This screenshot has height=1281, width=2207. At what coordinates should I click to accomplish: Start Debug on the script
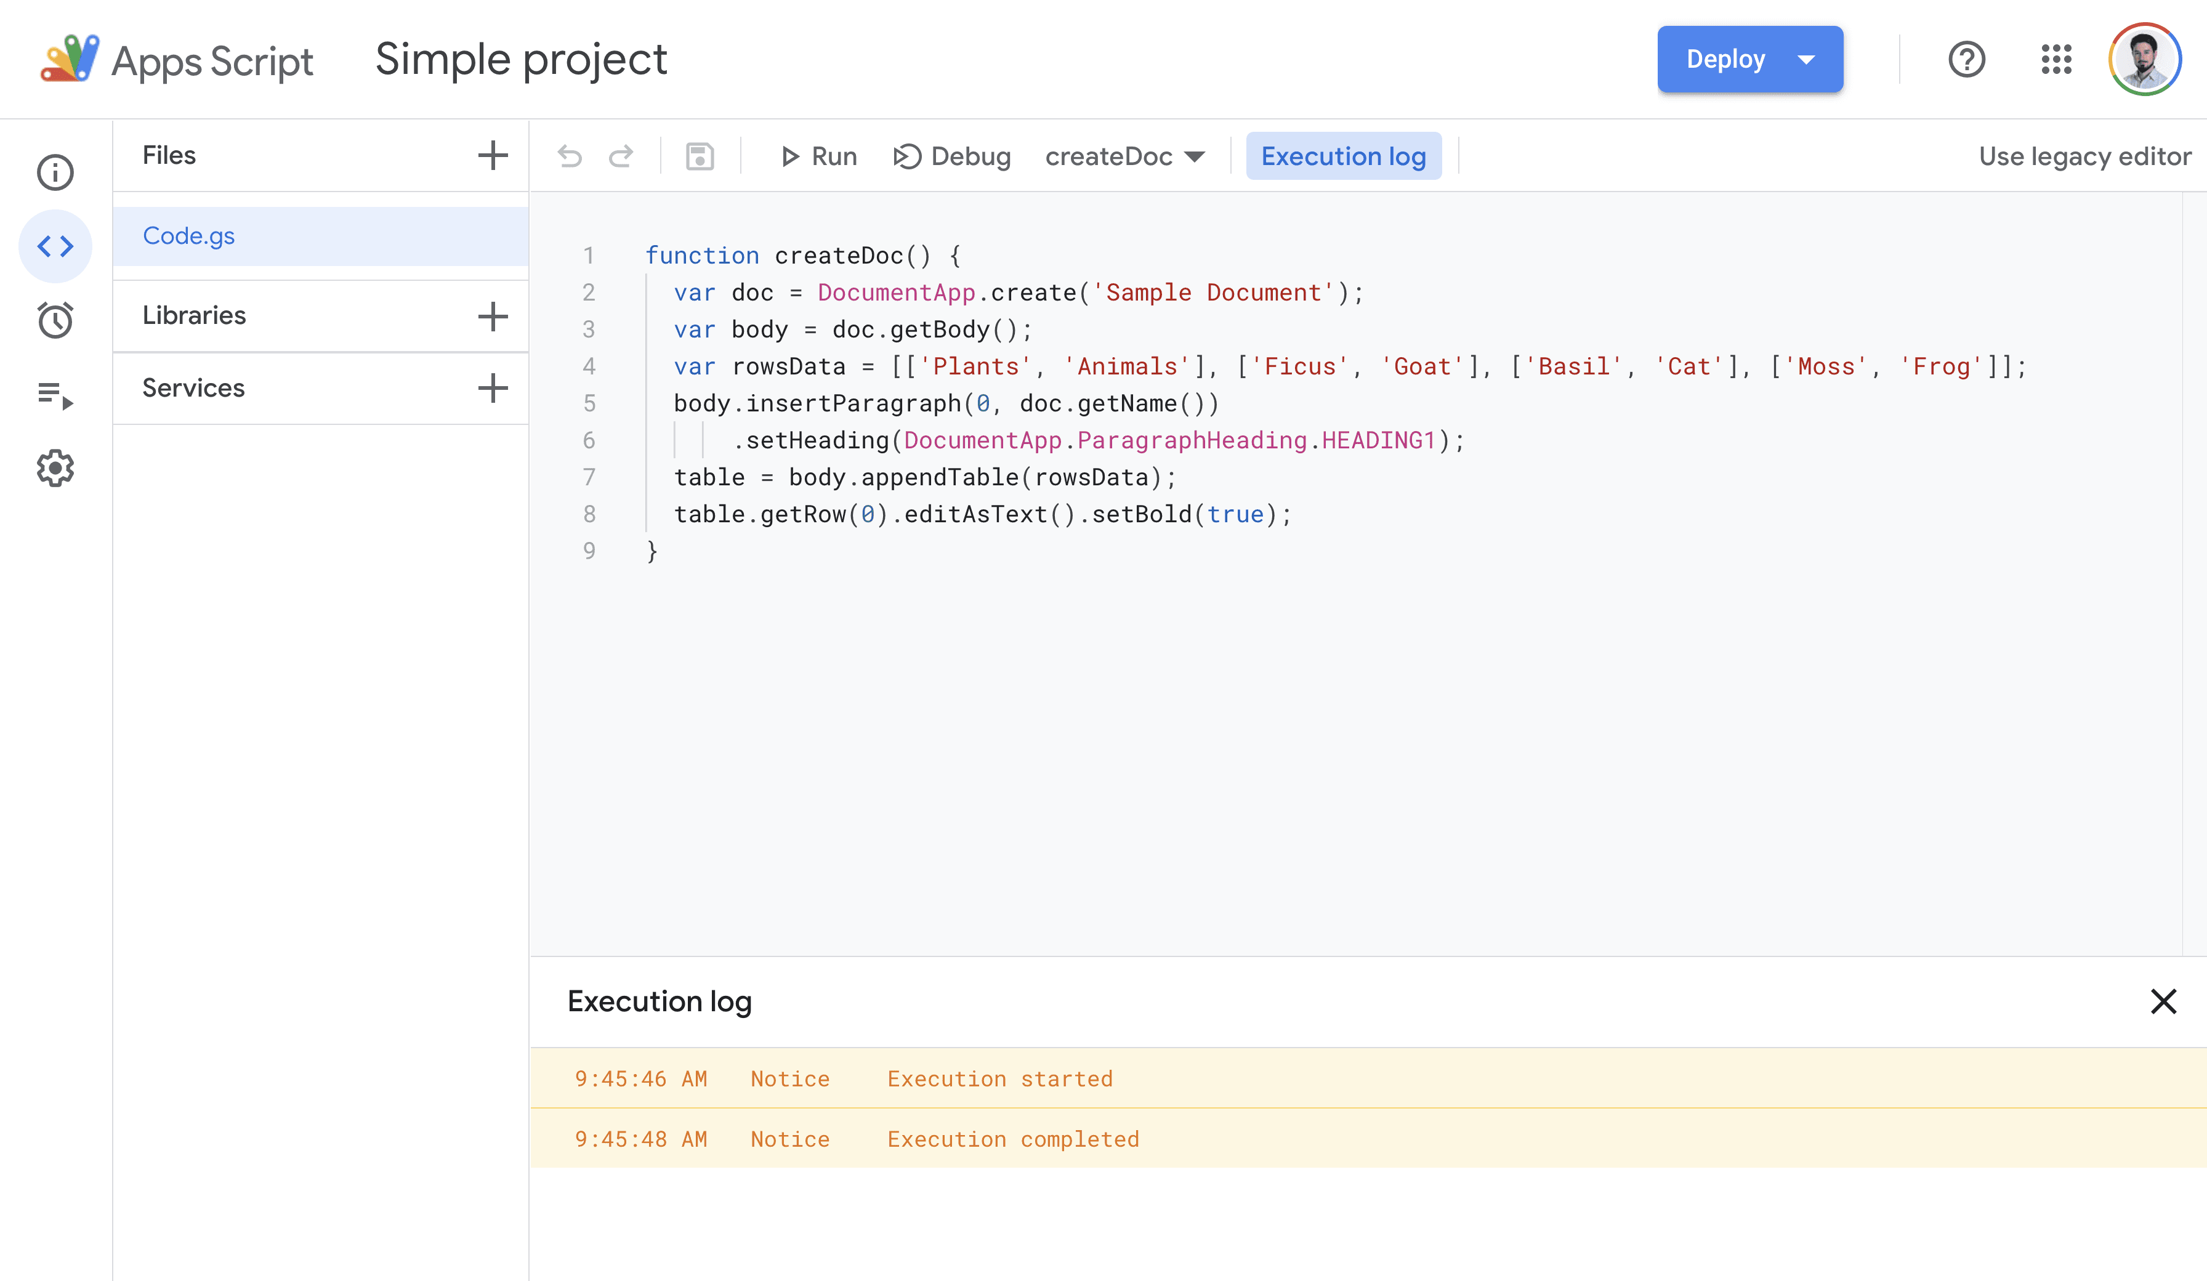(x=952, y=157)
